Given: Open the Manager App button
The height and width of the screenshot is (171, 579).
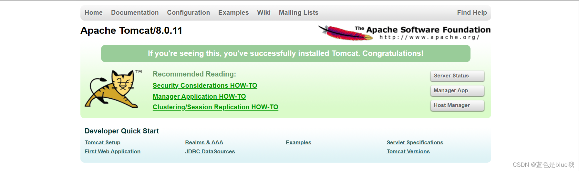Looking at the screenshot, I should pos(457,91).
